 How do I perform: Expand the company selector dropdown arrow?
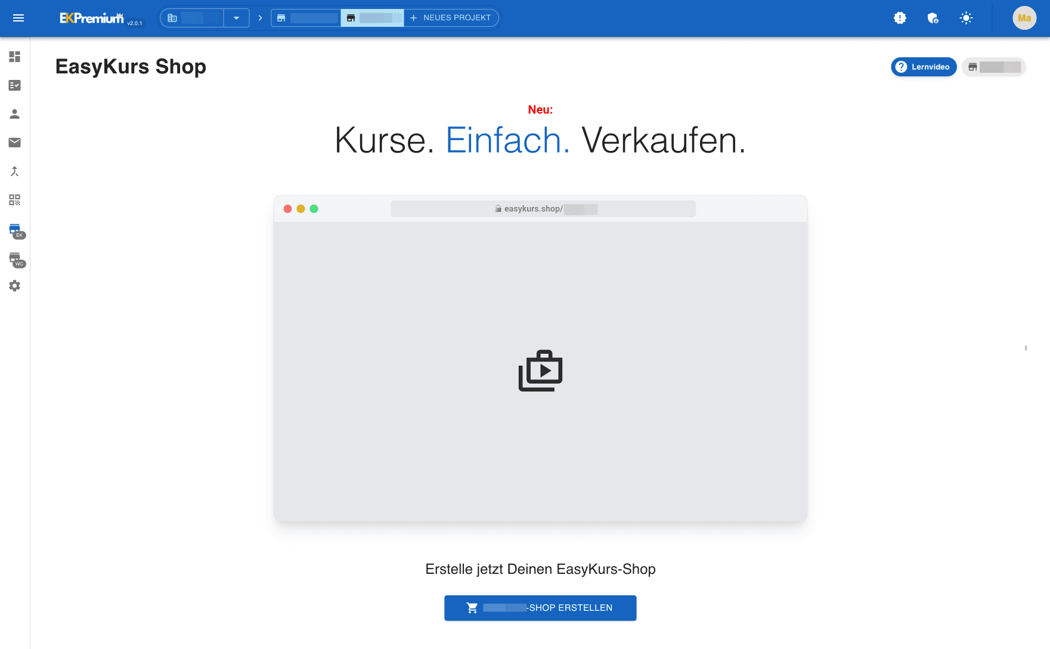[x=237, y=17]
